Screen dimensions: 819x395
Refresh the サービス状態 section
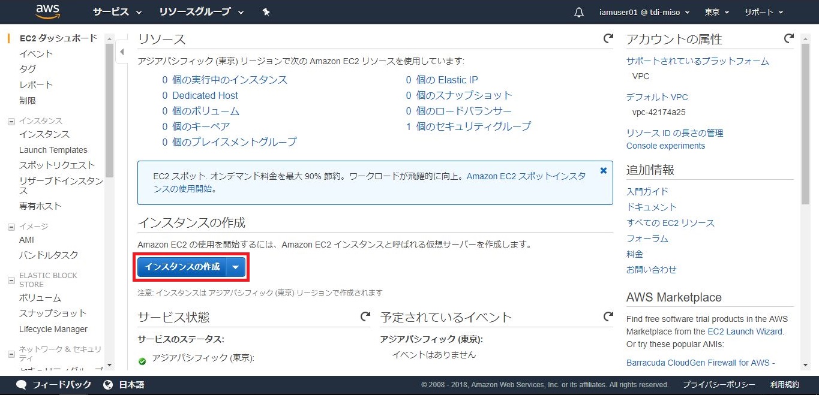[365, 316]
